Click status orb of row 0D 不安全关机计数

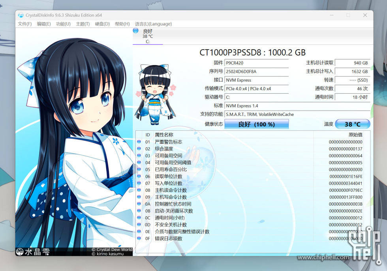pos(139,225)
